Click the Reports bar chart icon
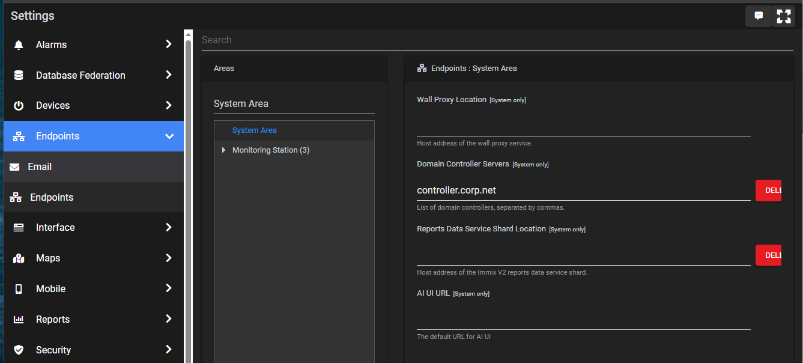This screenshot has height=363, width=803. click(x=19, y=320)
